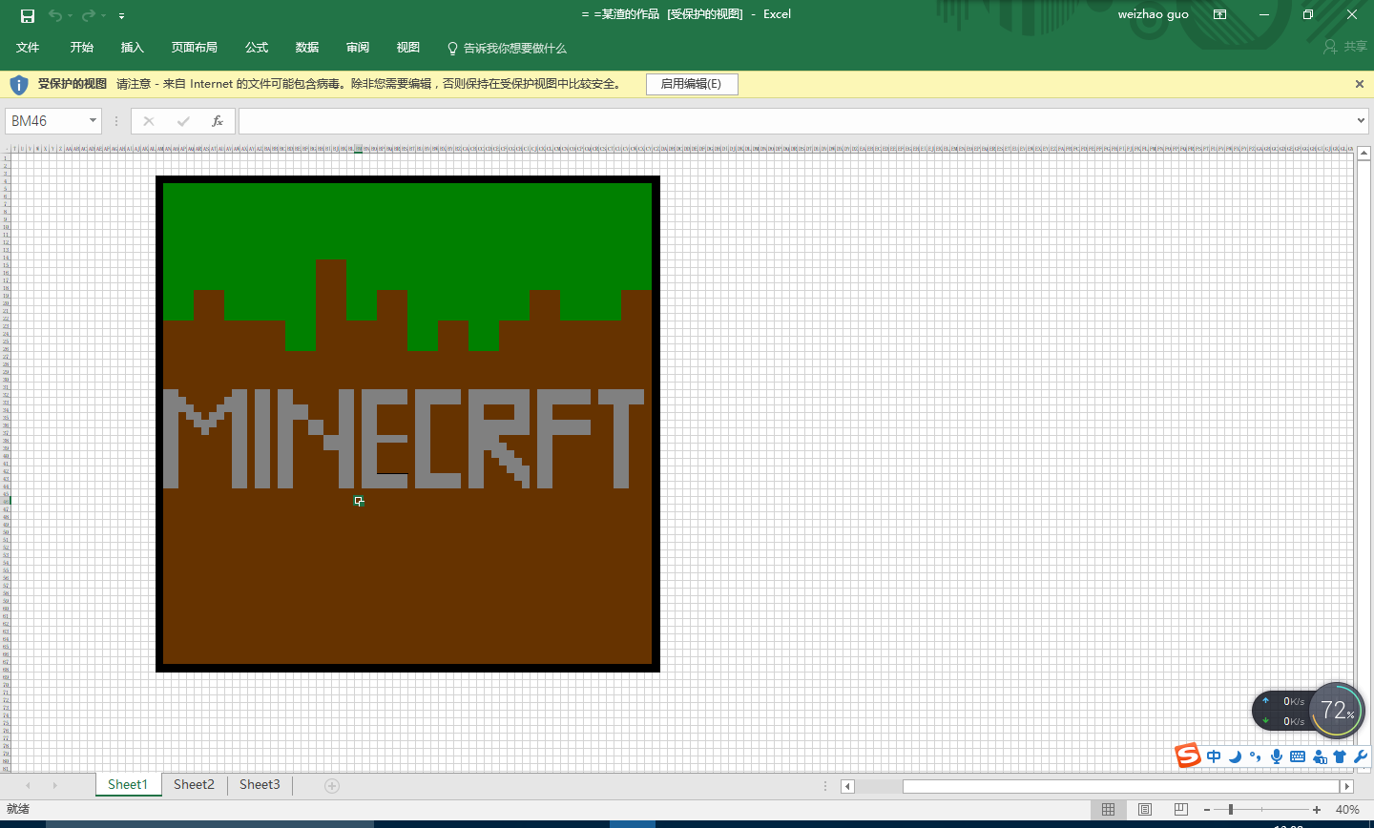Screen dimensions: 1374x828
Task: Click the zoom out minus button
Action: point(1208,810)
